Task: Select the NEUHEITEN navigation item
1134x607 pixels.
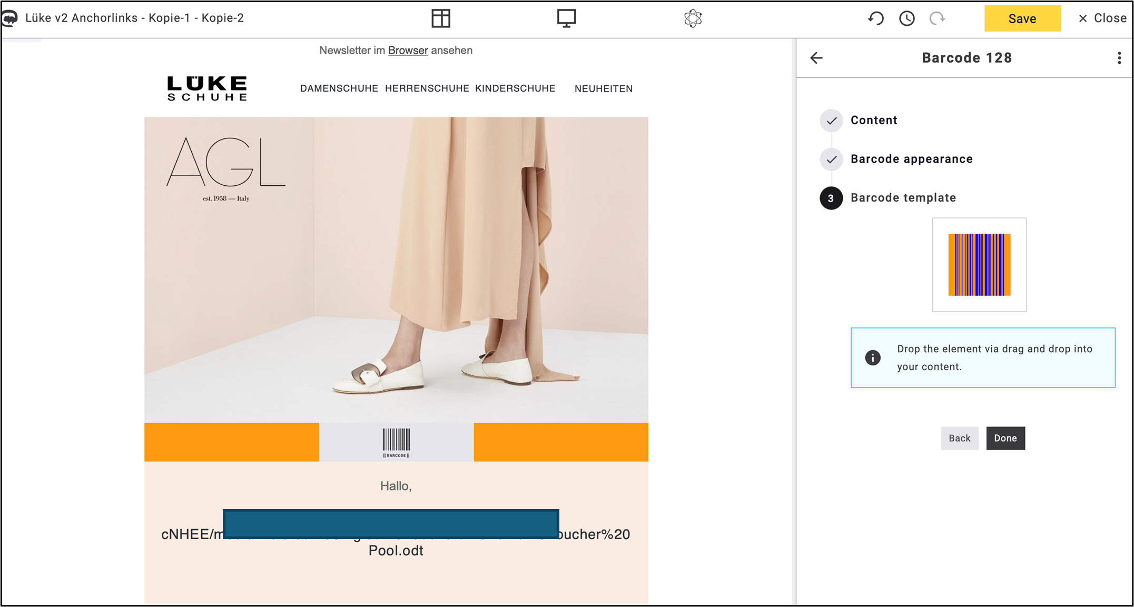Action: (603, 88)
